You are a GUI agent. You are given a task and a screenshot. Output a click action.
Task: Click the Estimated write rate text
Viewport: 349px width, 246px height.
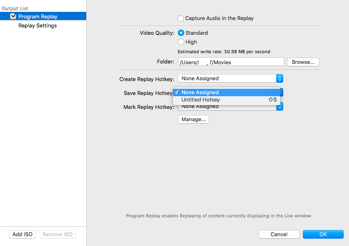tap(224, 52)
